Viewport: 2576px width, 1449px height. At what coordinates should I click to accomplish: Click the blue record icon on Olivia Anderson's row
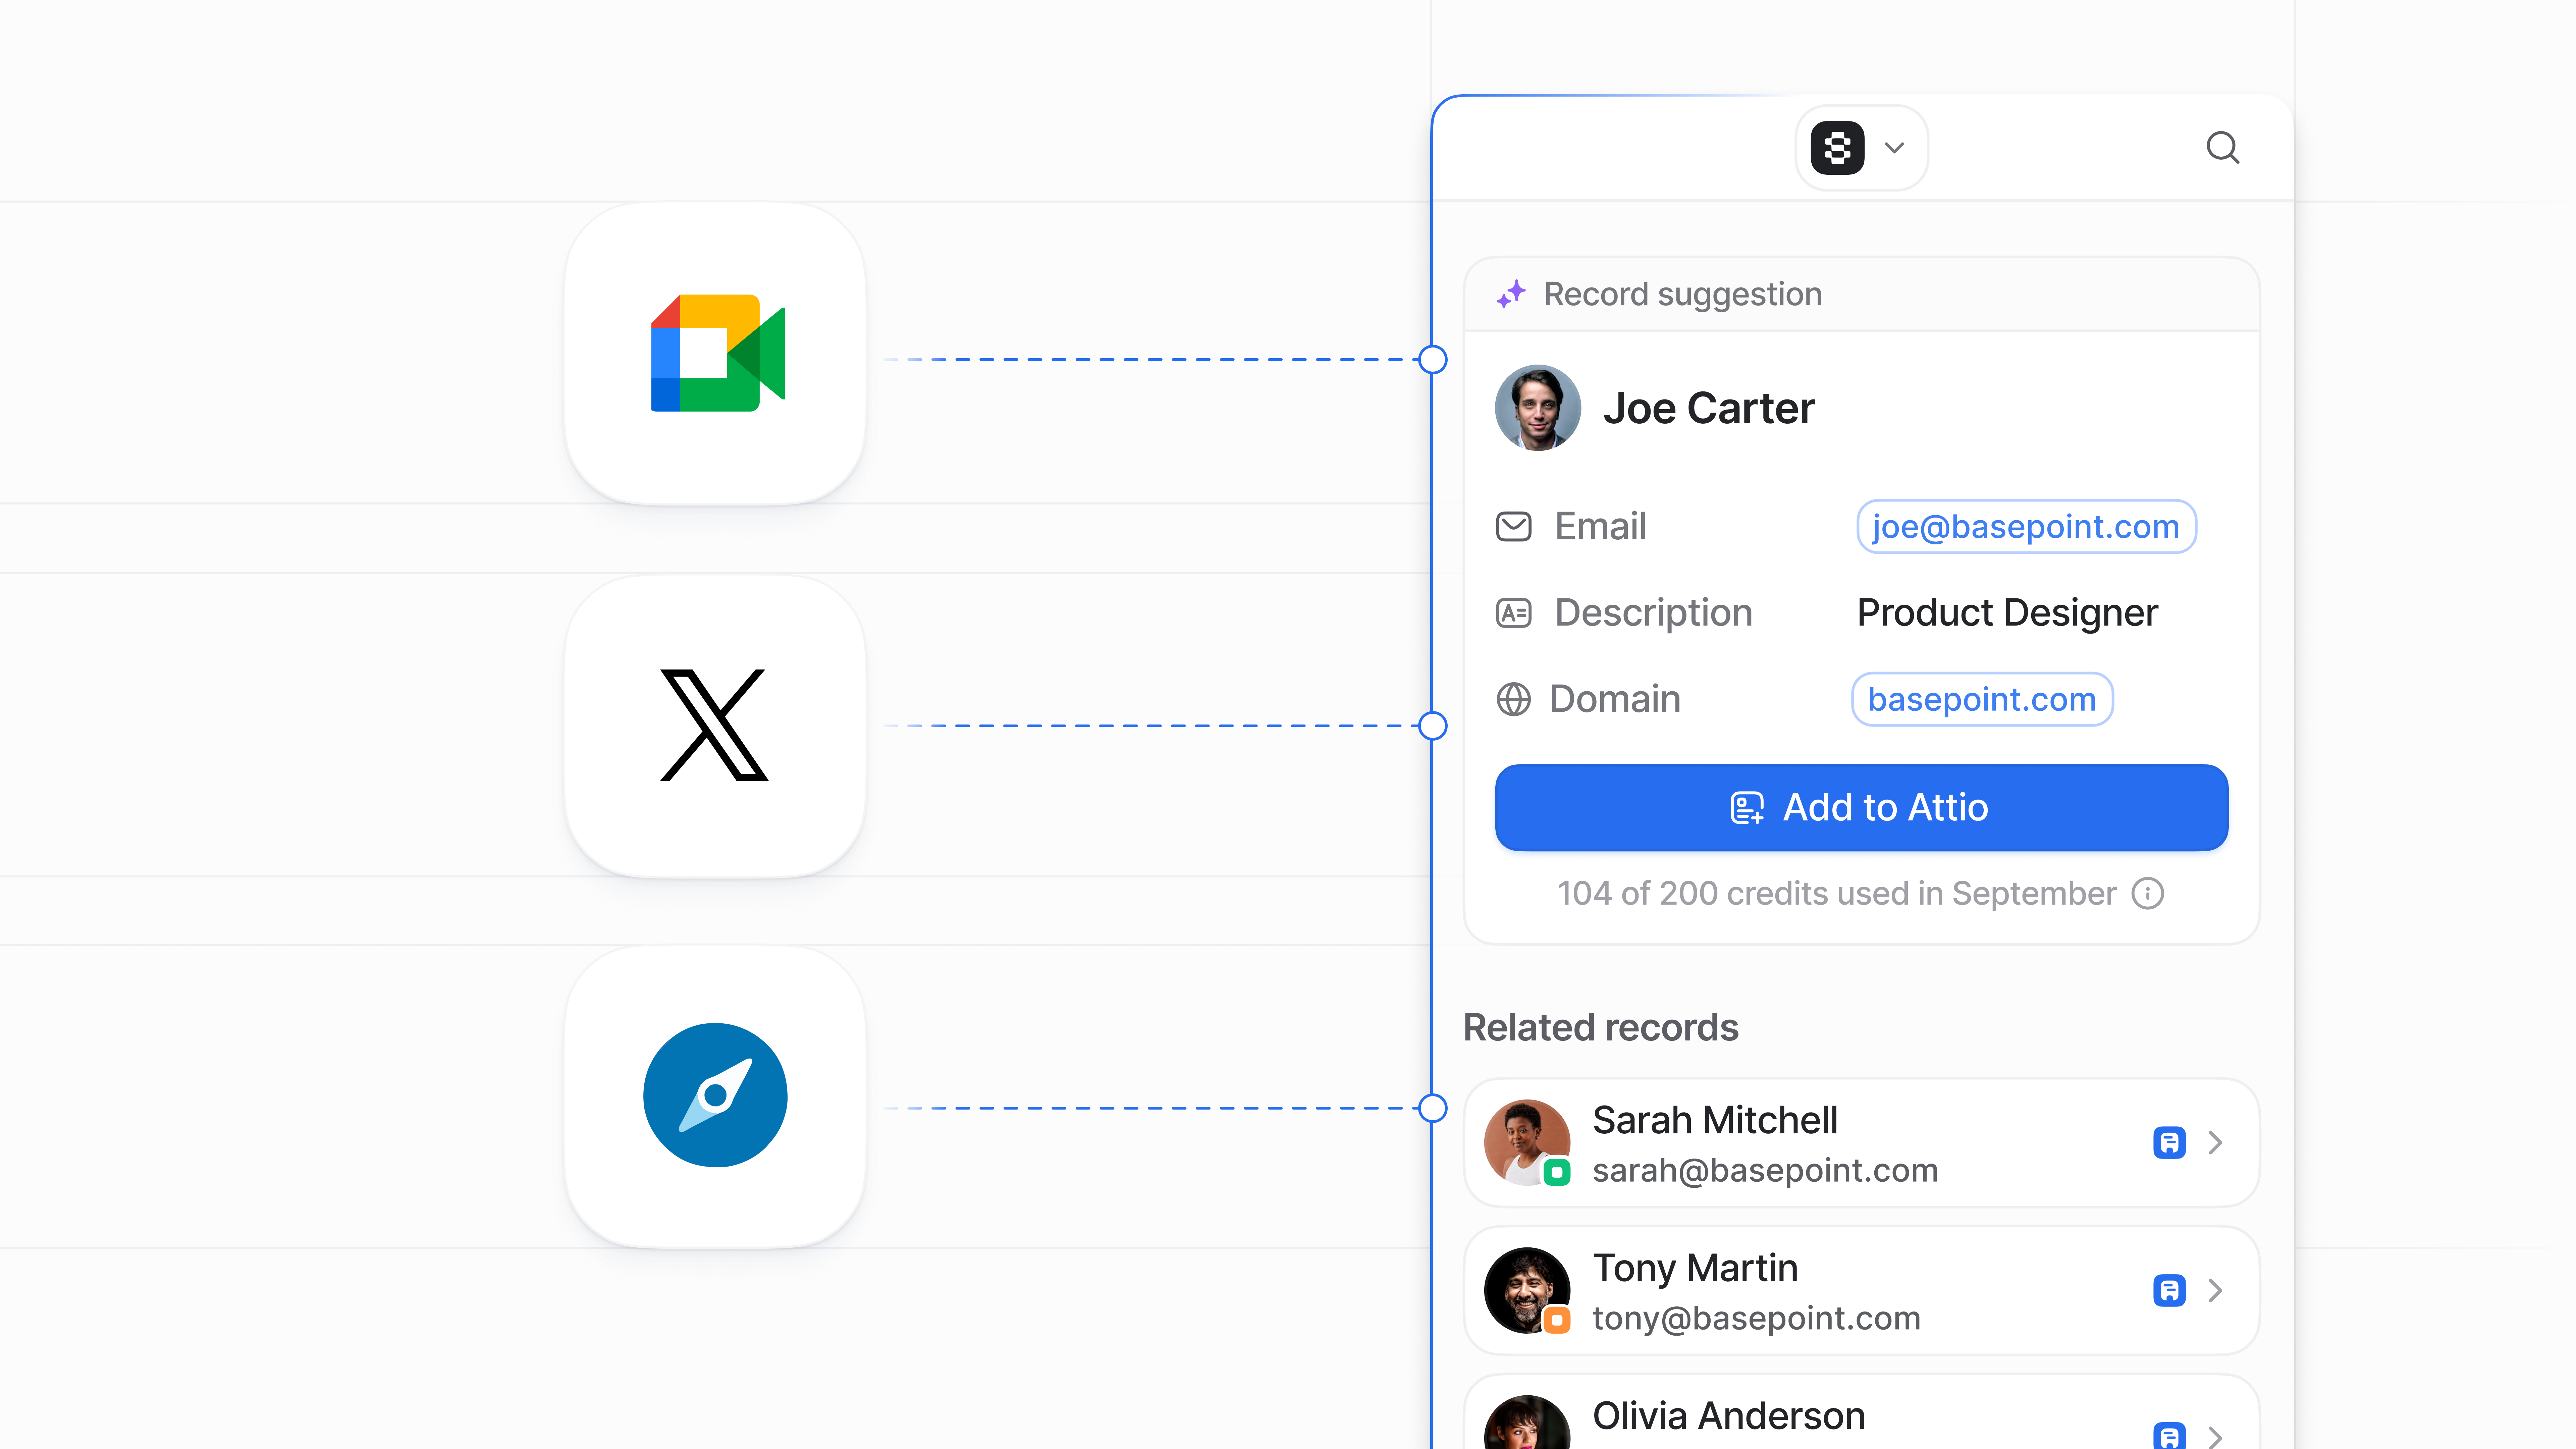point(2169,1436)
